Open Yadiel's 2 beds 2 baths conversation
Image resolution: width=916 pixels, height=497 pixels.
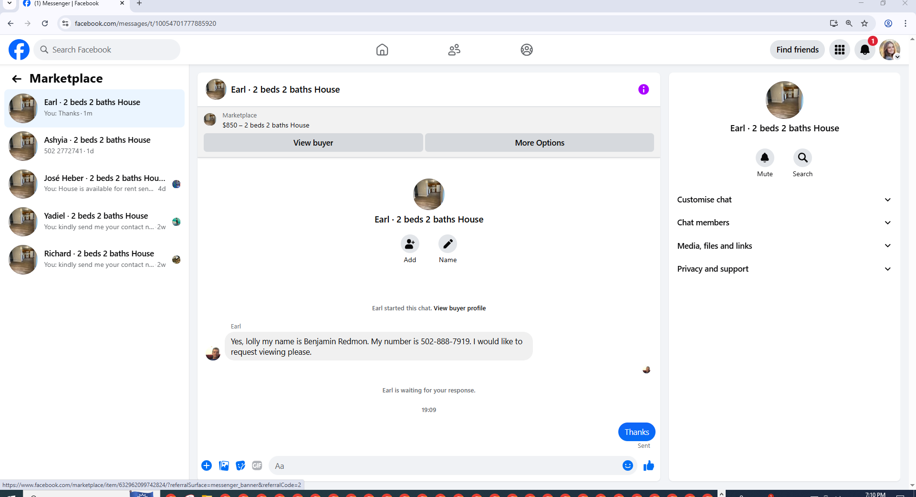click(94, 222)
